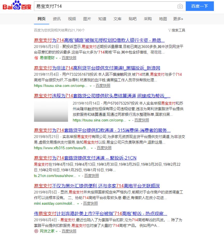Click the 网贷之家 source icon
The width and height of the screenshot is (224, 235).
click(x=36, y=231)
